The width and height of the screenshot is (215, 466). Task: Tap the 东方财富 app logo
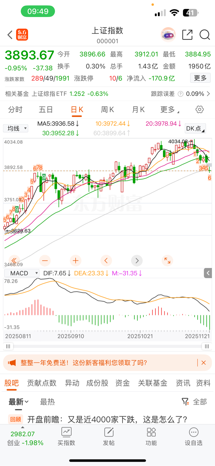(x=22, y=35)
